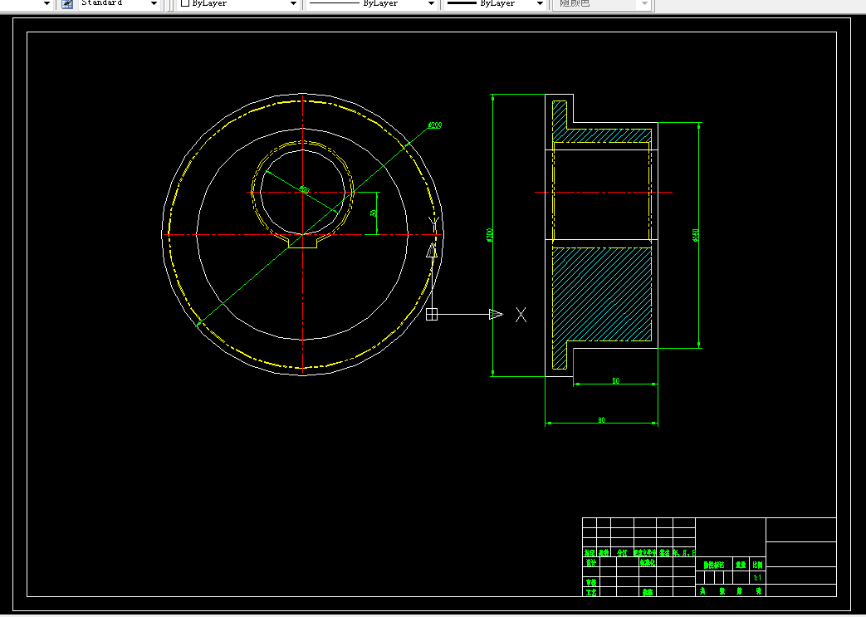Select the 阶段标记 label in title block
The image size is (866, 617).
(714, 565)
